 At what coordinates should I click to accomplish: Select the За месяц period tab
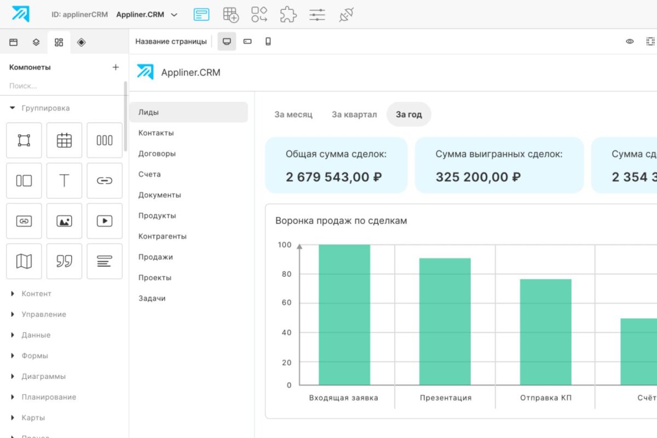(293, 114)
